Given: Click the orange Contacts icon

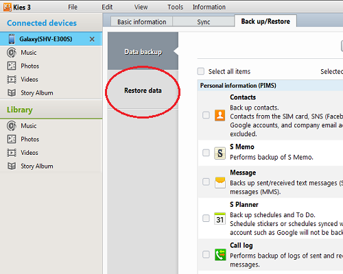Looking at the screenshot, I should 220,115.
